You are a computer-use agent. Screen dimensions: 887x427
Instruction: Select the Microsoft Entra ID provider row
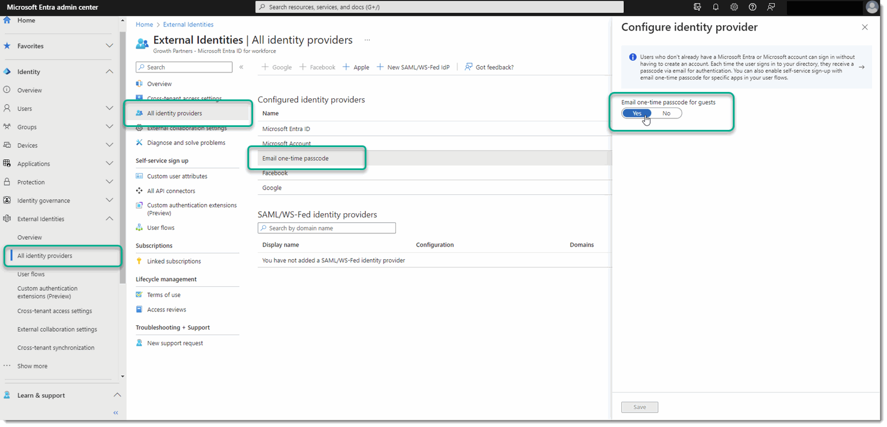tap(434, 129)
